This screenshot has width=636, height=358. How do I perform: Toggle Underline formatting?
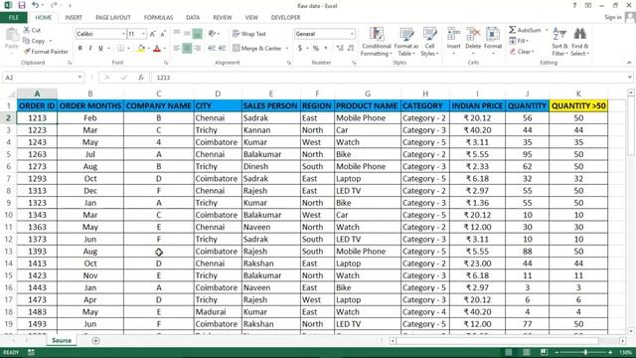click(100, 49)
